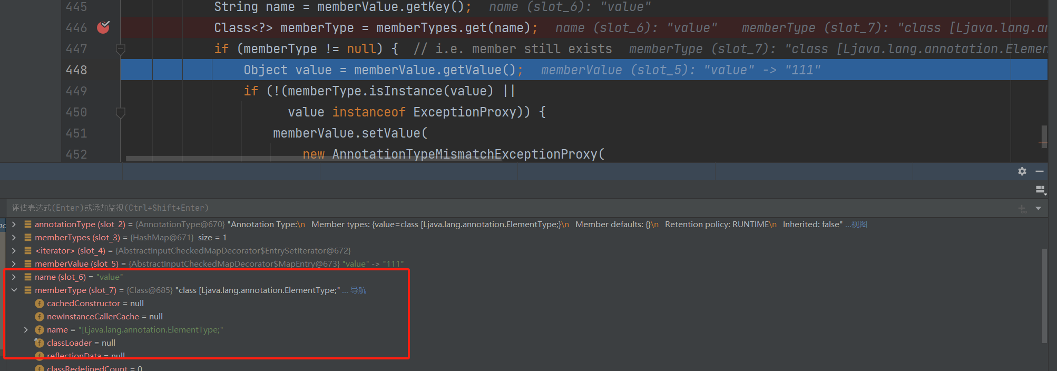Click the add to watches plus icon
The height and width of the screenshot is (371, 1057).
point(1022,209)
